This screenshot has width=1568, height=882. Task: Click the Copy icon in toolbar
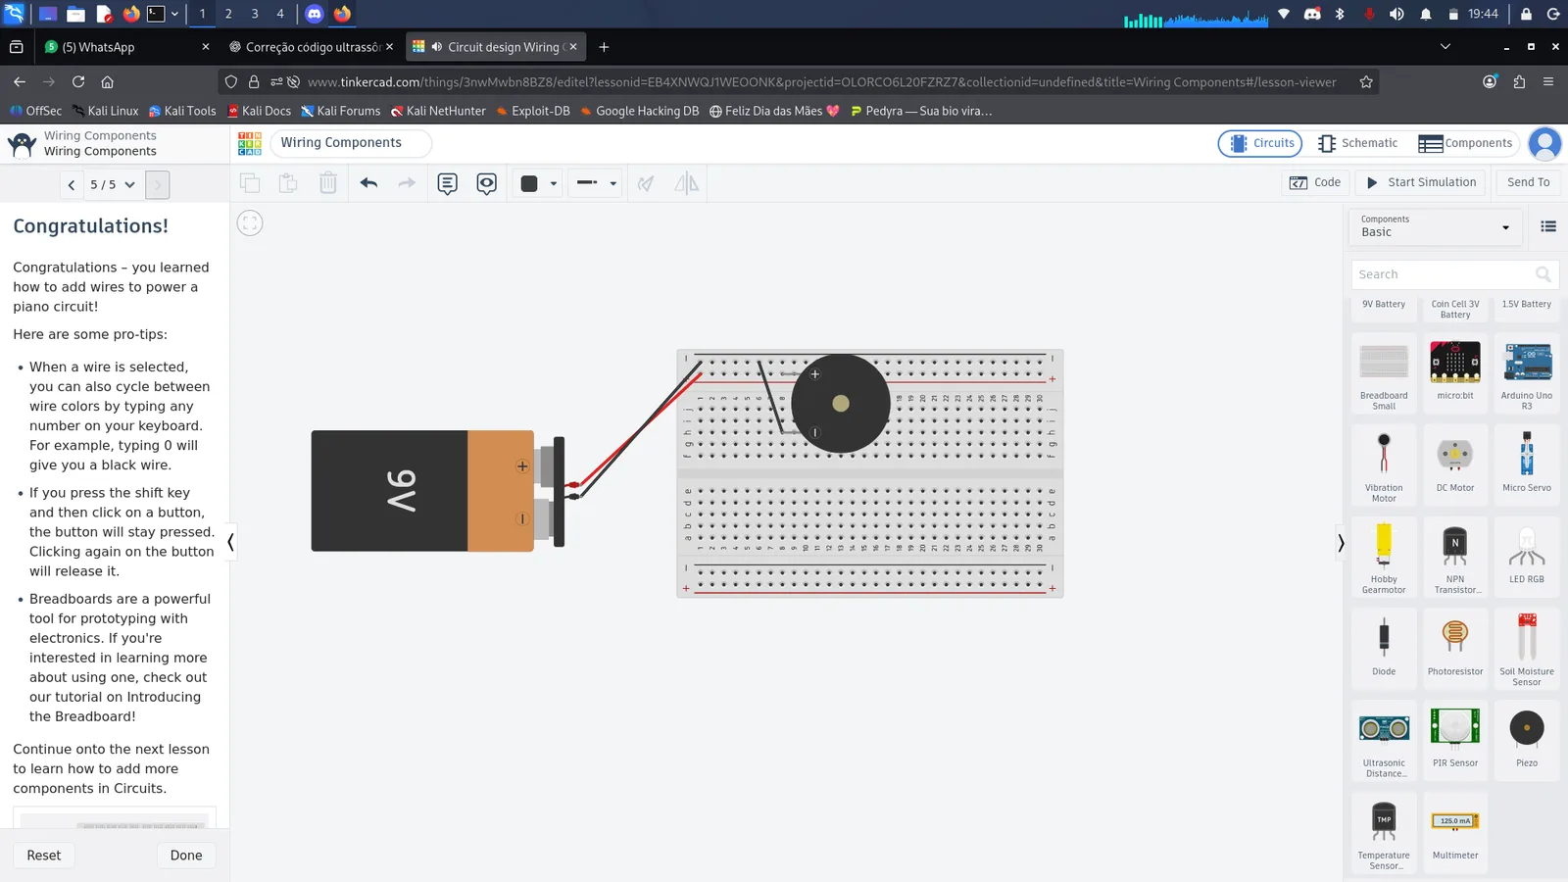[250, 183]
